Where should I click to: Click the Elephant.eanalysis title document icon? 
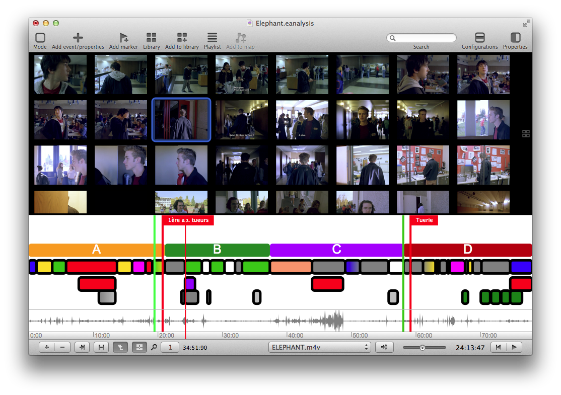[x=250, y=23]
